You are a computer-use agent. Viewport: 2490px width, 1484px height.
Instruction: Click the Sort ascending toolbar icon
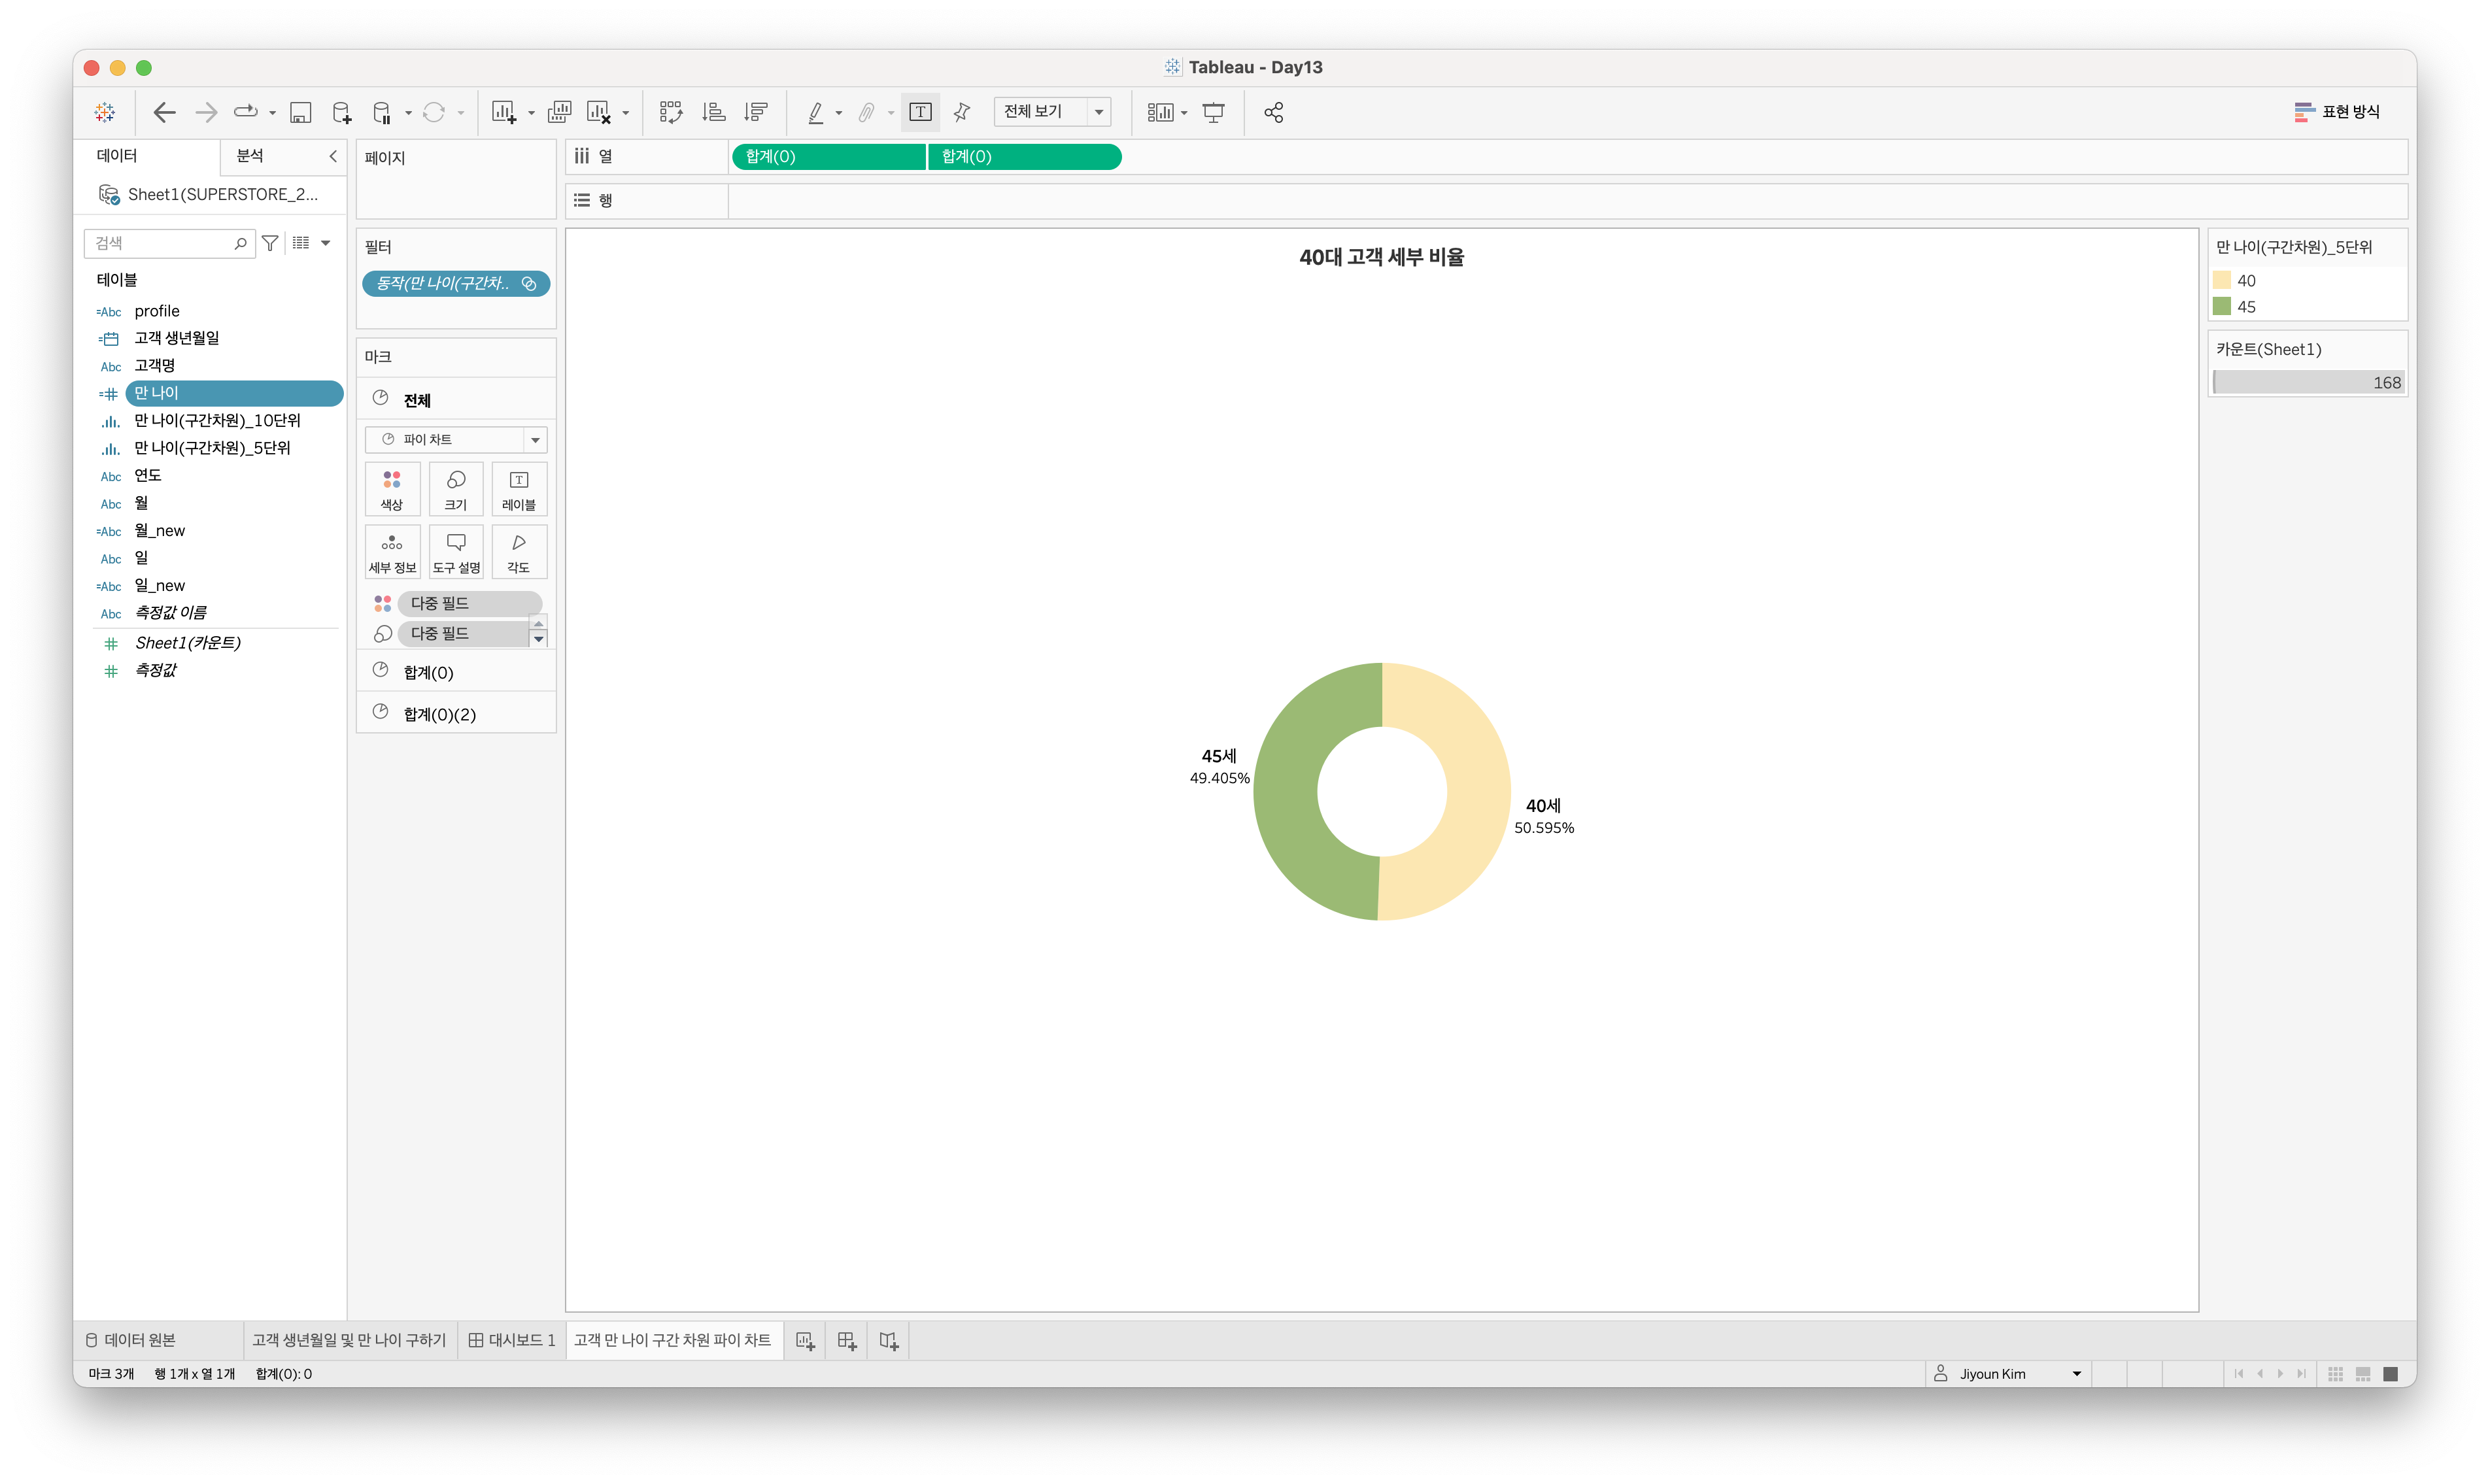[714, 112]
